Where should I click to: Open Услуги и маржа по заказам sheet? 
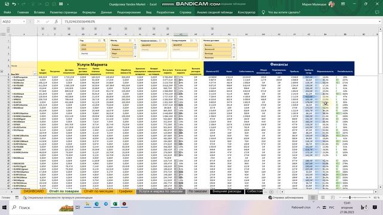(x=161, y=191)
